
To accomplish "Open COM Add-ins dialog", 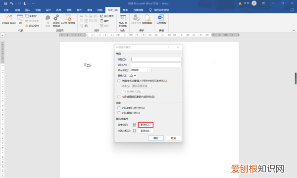I will (68, 20).
